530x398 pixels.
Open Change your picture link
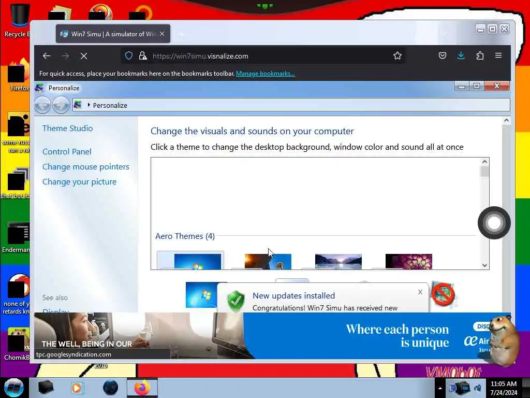(79, 182)
